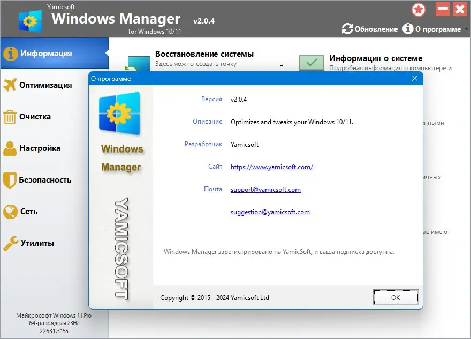Click the developer name Yamicsoft
The height and width of the screenshot is (339, 471).
click(x=245, y=145)
